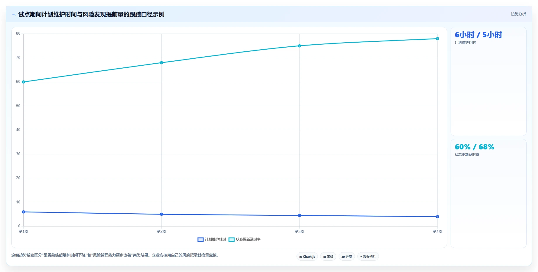Click cyan data point at 第1周
This screenshot has width=538, height=272.
24,82
